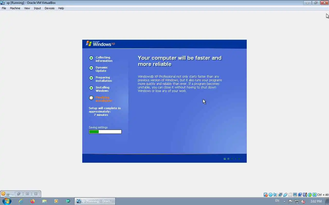
Task: Open the View menu
Action: [27, 8]
